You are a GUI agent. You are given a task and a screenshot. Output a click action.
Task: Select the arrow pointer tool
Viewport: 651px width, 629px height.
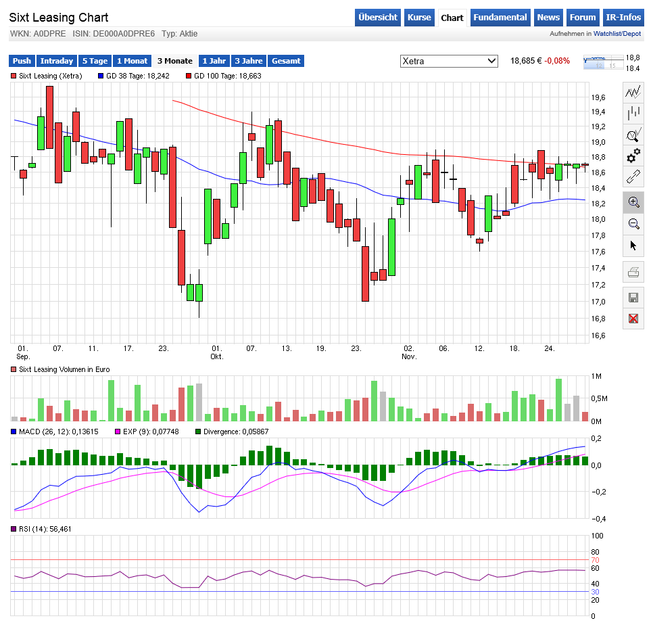pos(633,246)
